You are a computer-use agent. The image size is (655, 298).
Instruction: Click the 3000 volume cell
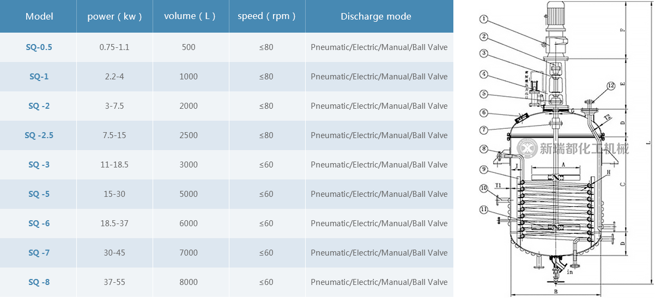[x=189, y=165]
